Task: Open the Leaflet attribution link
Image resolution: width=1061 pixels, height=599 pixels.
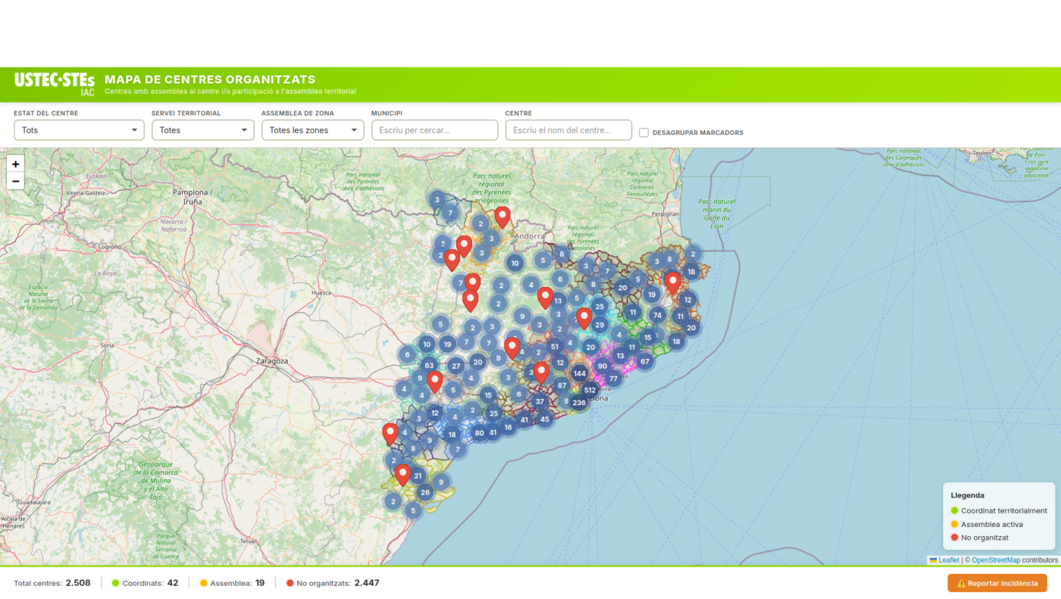Action: [948, 560]
